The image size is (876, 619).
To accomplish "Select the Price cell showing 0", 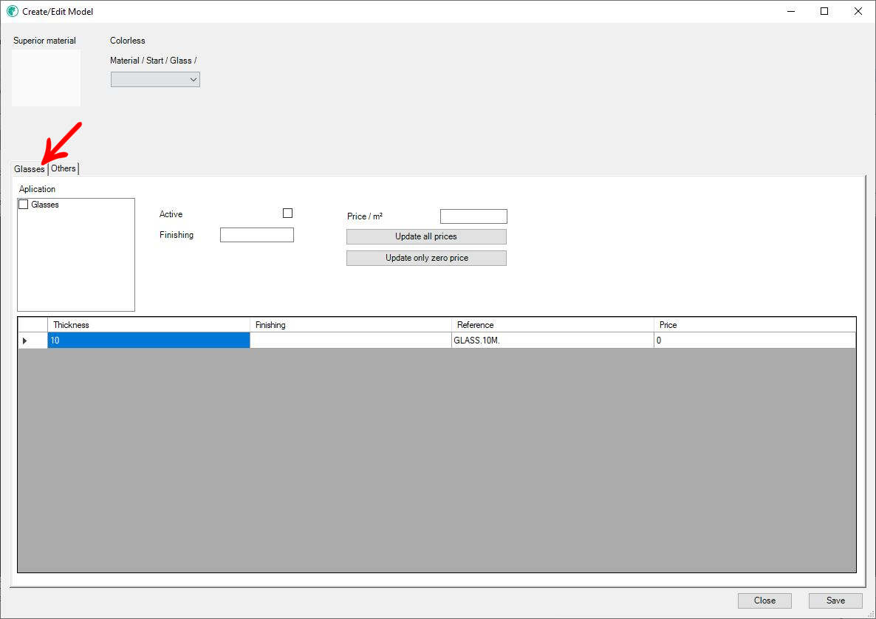I will 755,341.
